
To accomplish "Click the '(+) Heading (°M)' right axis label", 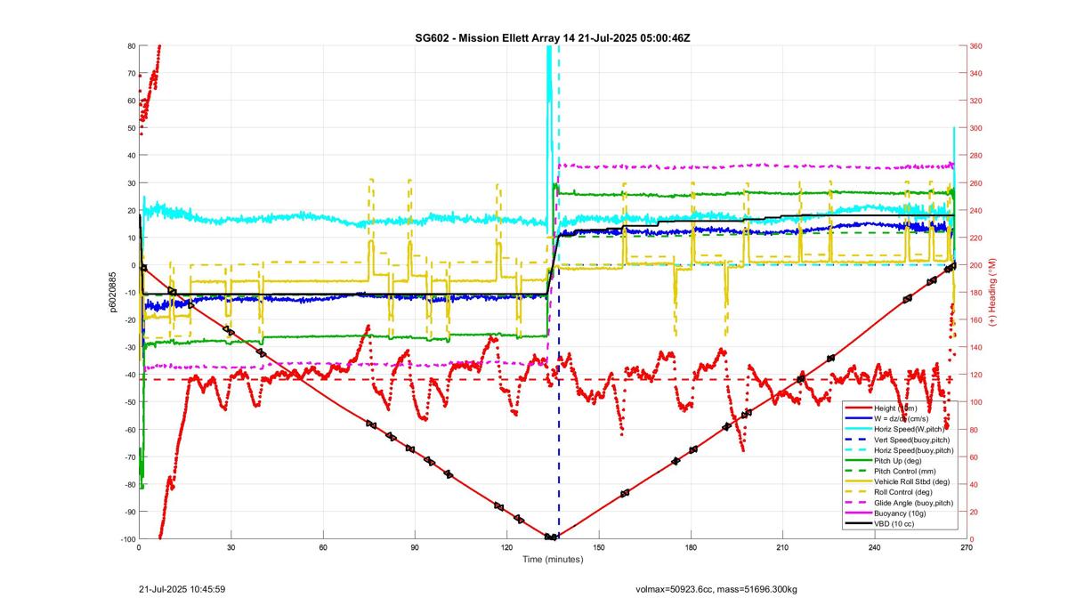I will click(993, 292).
